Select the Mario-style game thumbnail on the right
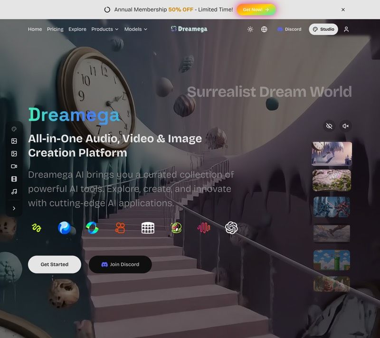380x338 pixels. (332, 260)
